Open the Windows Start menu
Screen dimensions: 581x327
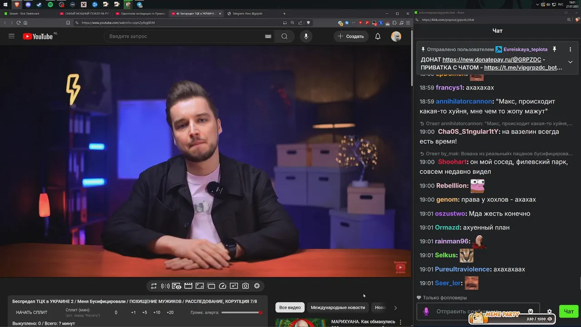coord(5,5)
